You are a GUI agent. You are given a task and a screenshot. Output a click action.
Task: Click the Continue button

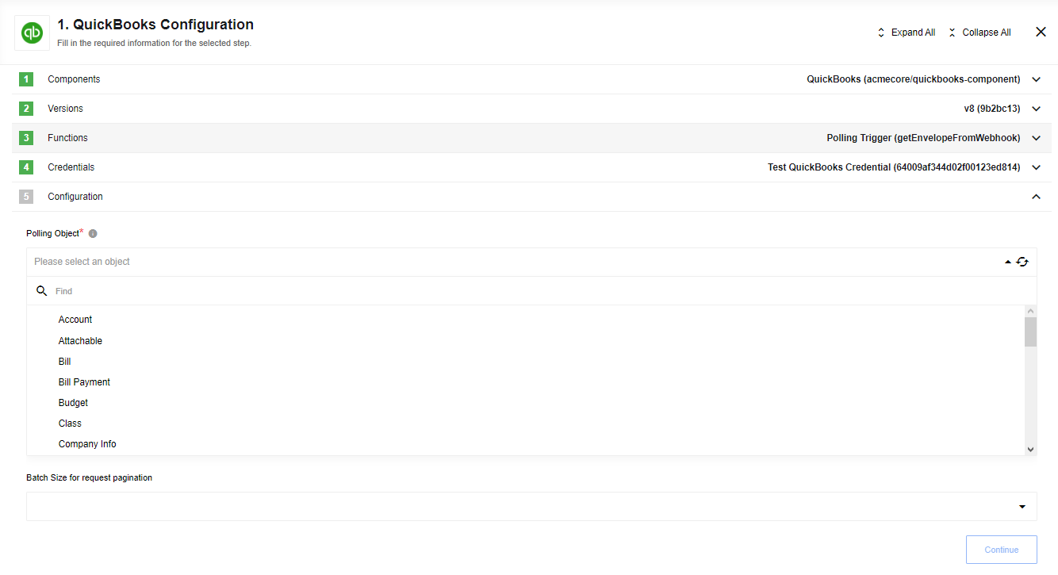tap(1001, 550)
